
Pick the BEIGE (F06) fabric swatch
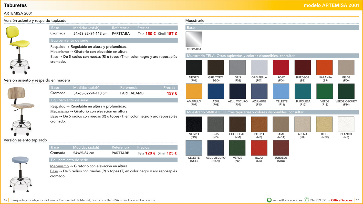pyautogui.click(x=346, y=68)
